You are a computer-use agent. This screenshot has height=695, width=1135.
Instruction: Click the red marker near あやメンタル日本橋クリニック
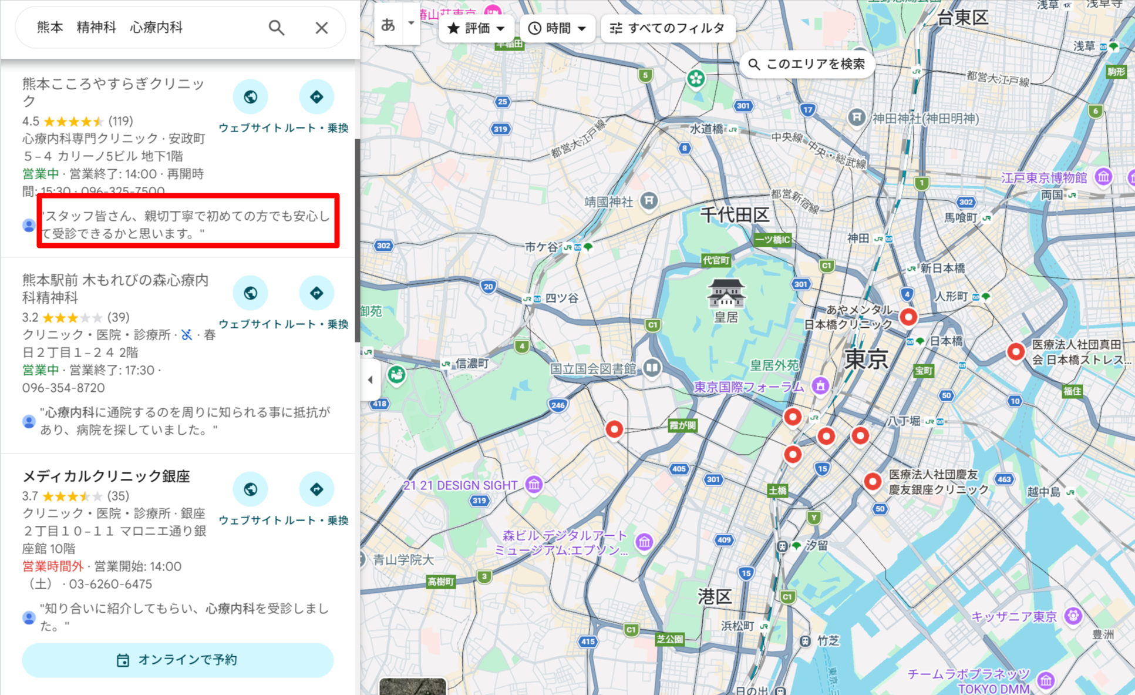908,317
